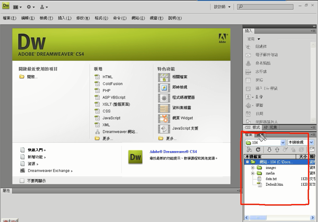This screenshot has width=318, height=222.
Task: Open the 檔案(F) menu
Action: [10, 18]
